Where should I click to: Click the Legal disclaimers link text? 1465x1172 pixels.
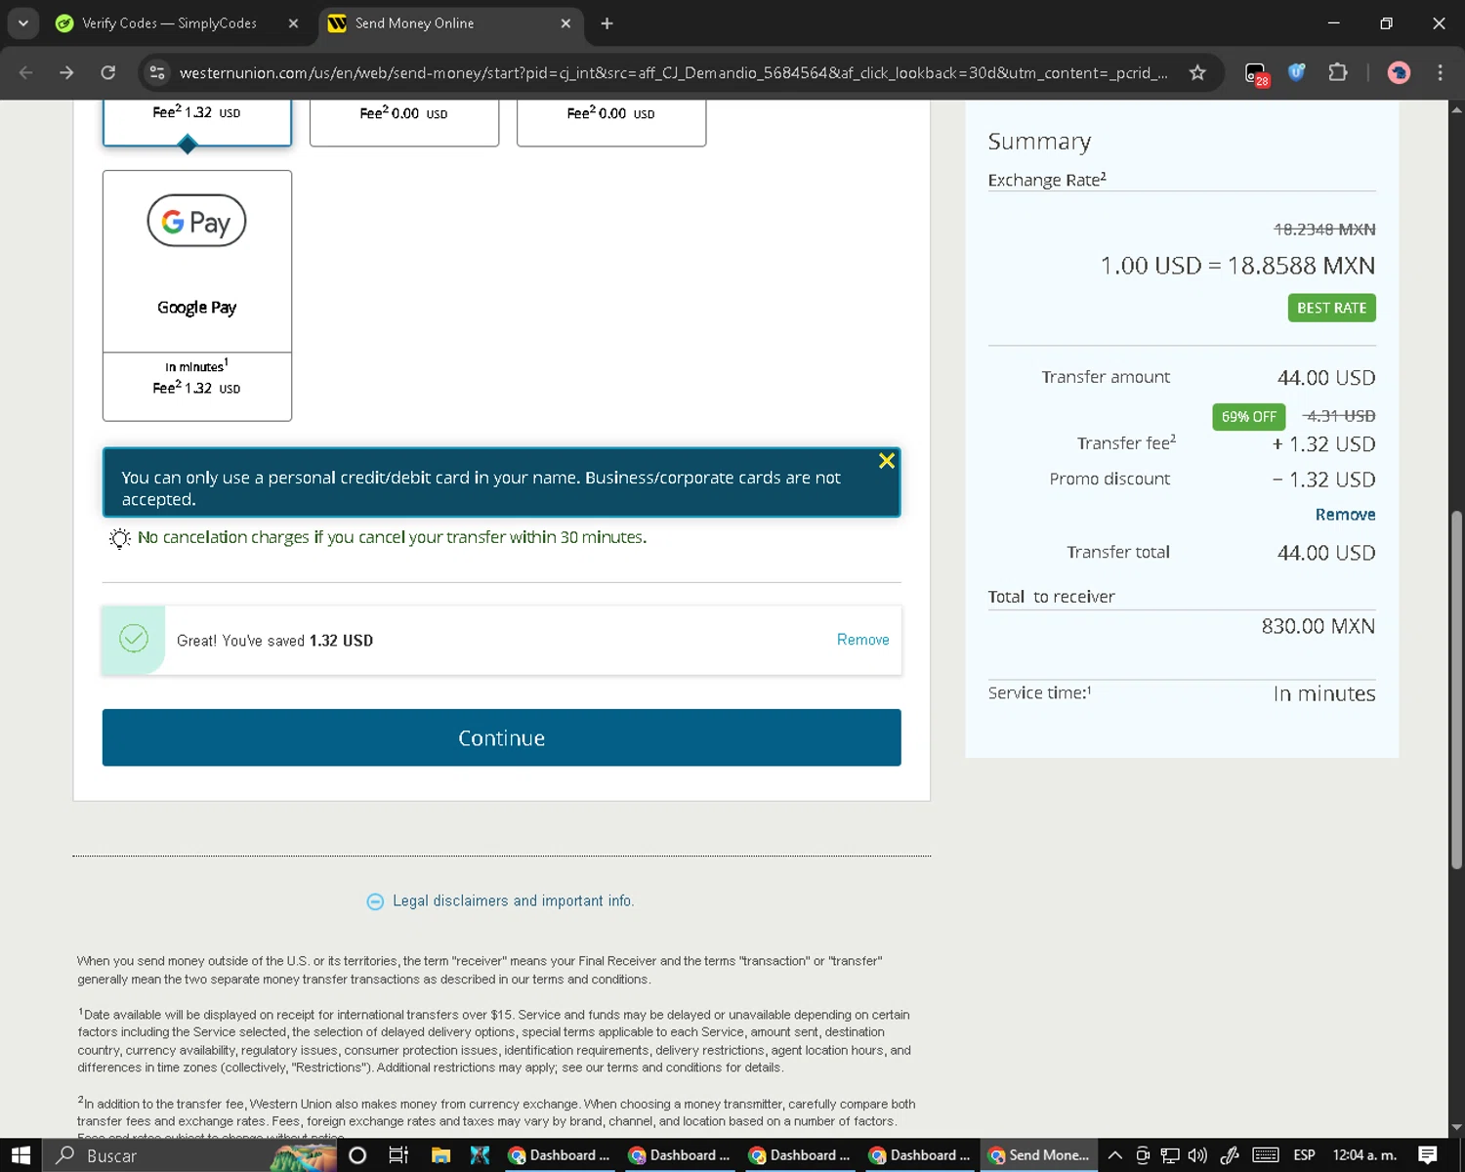[514, 900]
